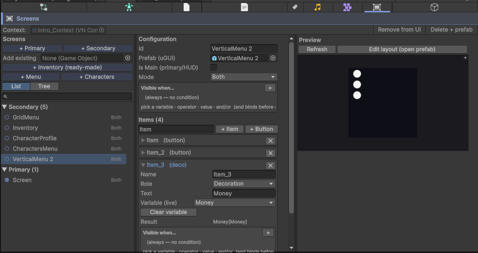Open the Variable (live) Money dropdown

tap(234, 203)
